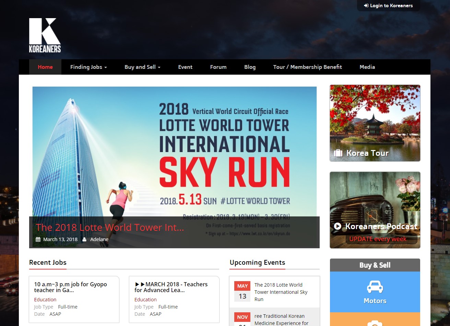450x326 pixels.
Task: Click the Buy & Sell panel header
Action: click(375, 265)
